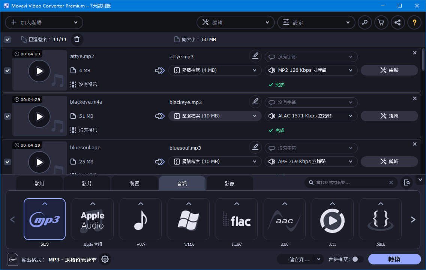Uncheck the attye.mp2 file checkbox

coord(7,71)
